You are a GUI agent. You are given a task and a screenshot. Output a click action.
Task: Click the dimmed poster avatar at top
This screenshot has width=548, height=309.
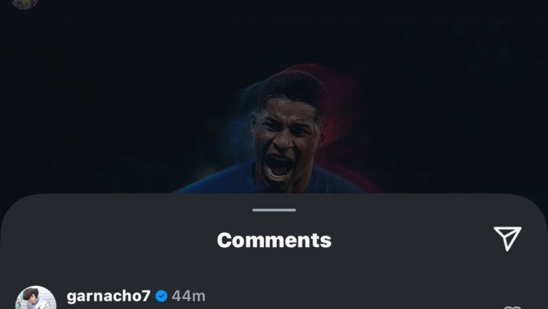coord(24,4)
